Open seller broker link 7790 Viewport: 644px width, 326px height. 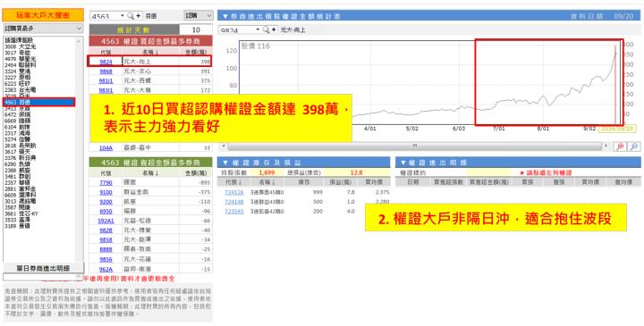tap(106, 183)
